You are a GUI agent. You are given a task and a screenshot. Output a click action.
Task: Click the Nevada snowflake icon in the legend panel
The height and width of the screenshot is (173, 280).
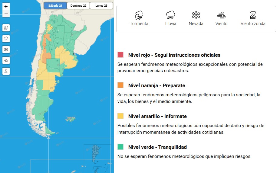point(196,15)
